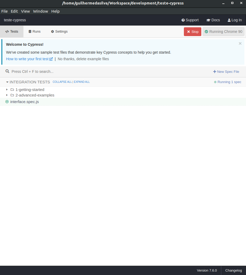This screenshot has width=246, height=275.
Task: Open the File menu
Action: [4, 11]
